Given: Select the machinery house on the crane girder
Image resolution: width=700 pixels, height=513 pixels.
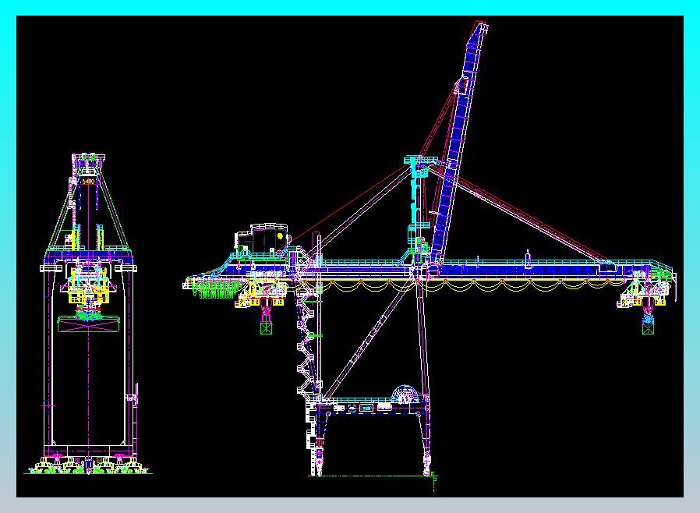Looking at the screenshot, I should 263,239.
